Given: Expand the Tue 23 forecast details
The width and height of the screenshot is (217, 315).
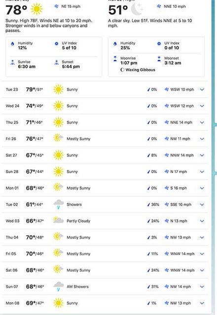Looking at the screenshot, I should (x=202, y=90).
